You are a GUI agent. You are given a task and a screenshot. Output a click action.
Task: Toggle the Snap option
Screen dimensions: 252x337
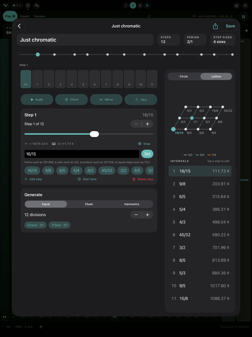coord(144,144)
